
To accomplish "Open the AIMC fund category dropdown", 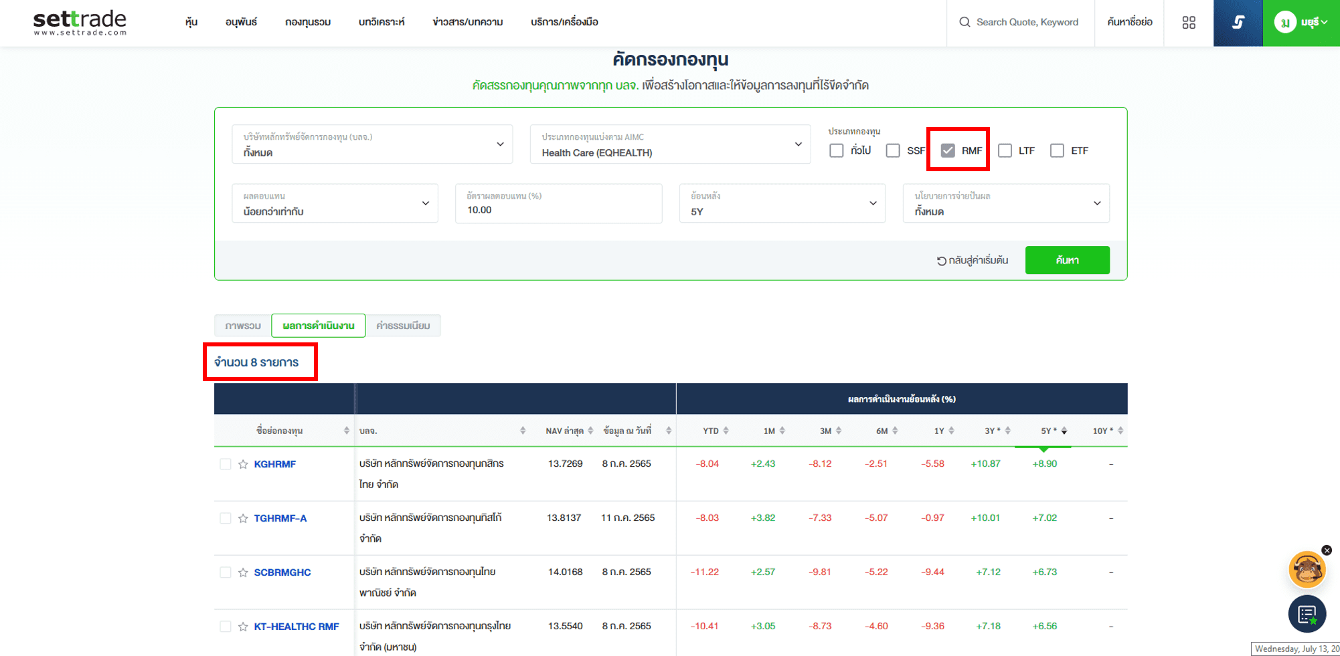I will click(x=670, y=144).
